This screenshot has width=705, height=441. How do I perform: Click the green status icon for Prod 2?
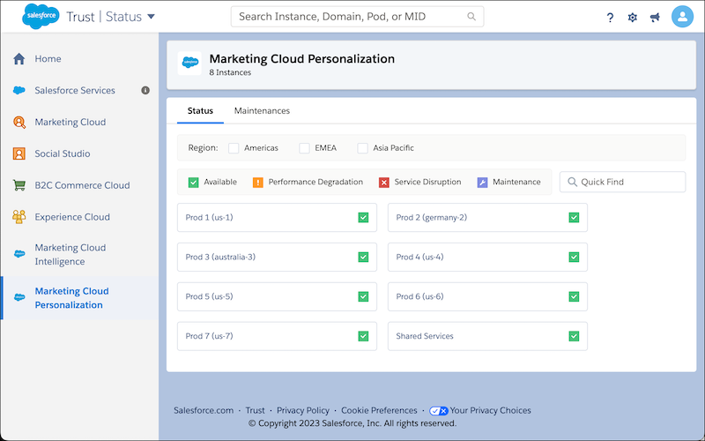(574, 217)
